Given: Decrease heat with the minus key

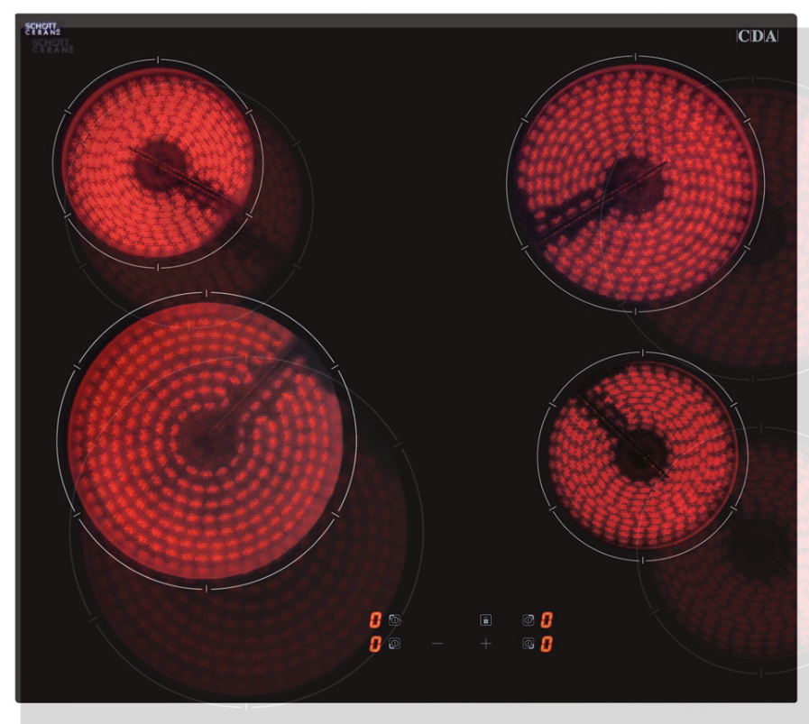Looking at the screenshot, I should click(437, 644).
